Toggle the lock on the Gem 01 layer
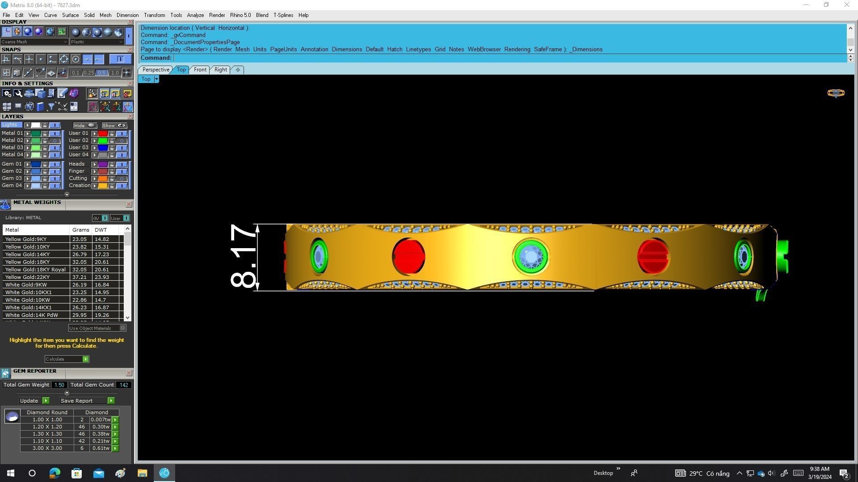The image size is (858, 482). (45, 164)
